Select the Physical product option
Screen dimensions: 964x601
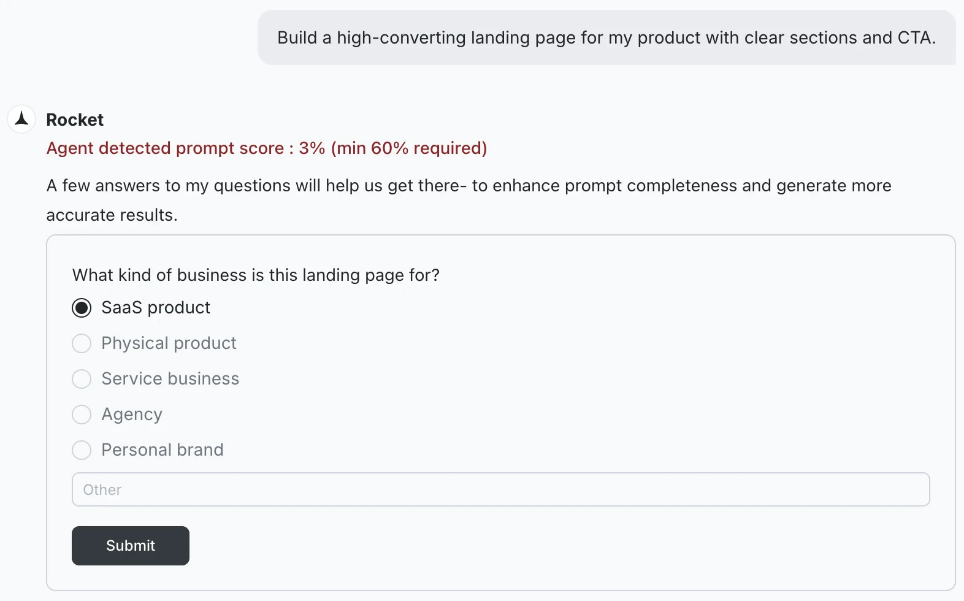point(82,343)
